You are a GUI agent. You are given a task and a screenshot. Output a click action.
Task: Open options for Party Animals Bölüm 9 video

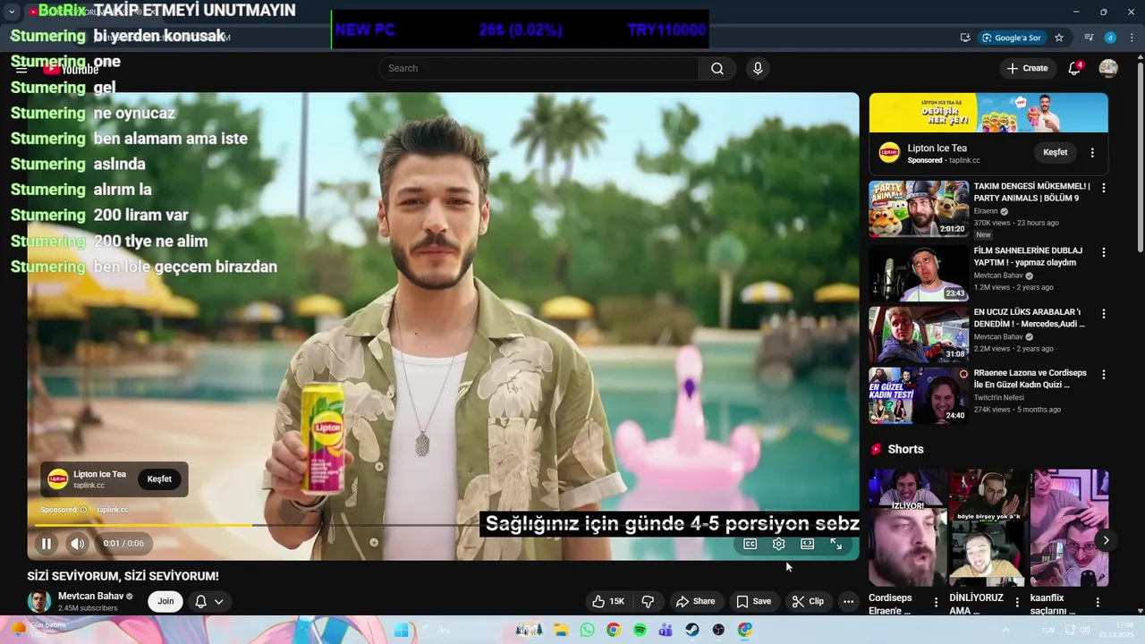click(x=1104, y=188)
